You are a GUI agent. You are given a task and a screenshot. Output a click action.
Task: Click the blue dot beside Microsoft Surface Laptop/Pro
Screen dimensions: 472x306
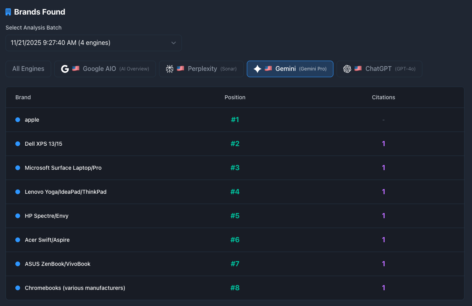(18, 168)
